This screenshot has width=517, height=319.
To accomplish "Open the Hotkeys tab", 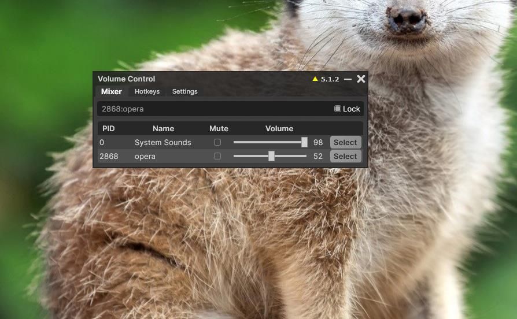I will [x=147, y=91].
